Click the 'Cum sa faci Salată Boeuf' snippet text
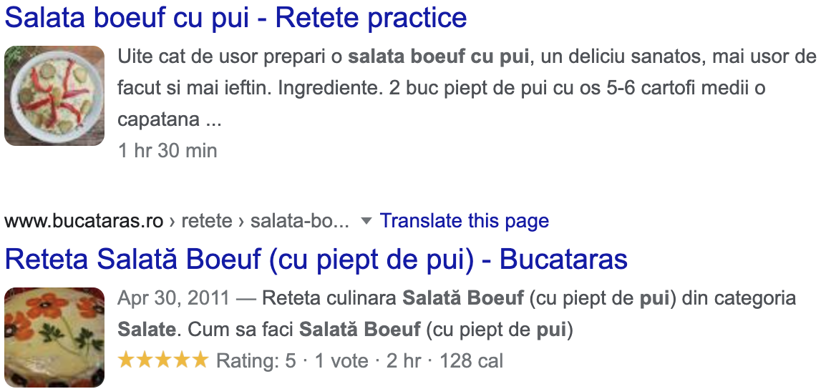The height and width of the screenshot is (389, 826). point(304,330)
